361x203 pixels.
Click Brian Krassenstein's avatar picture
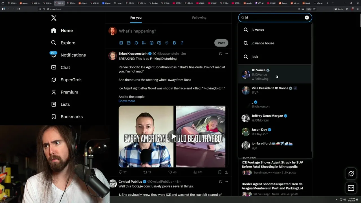(113, 56)
